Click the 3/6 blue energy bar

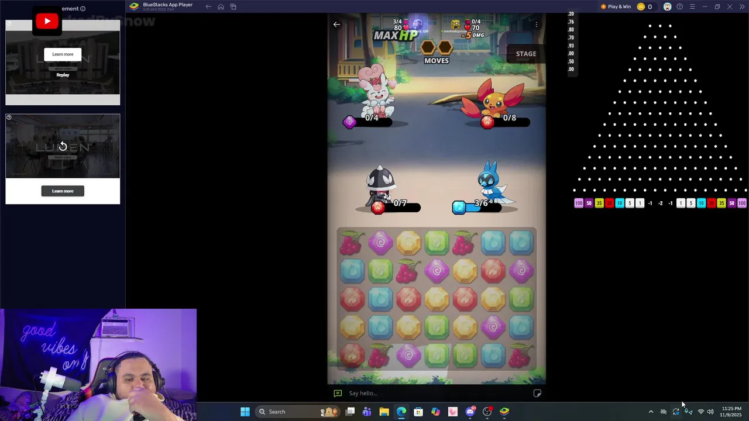[x=477, y=207]
